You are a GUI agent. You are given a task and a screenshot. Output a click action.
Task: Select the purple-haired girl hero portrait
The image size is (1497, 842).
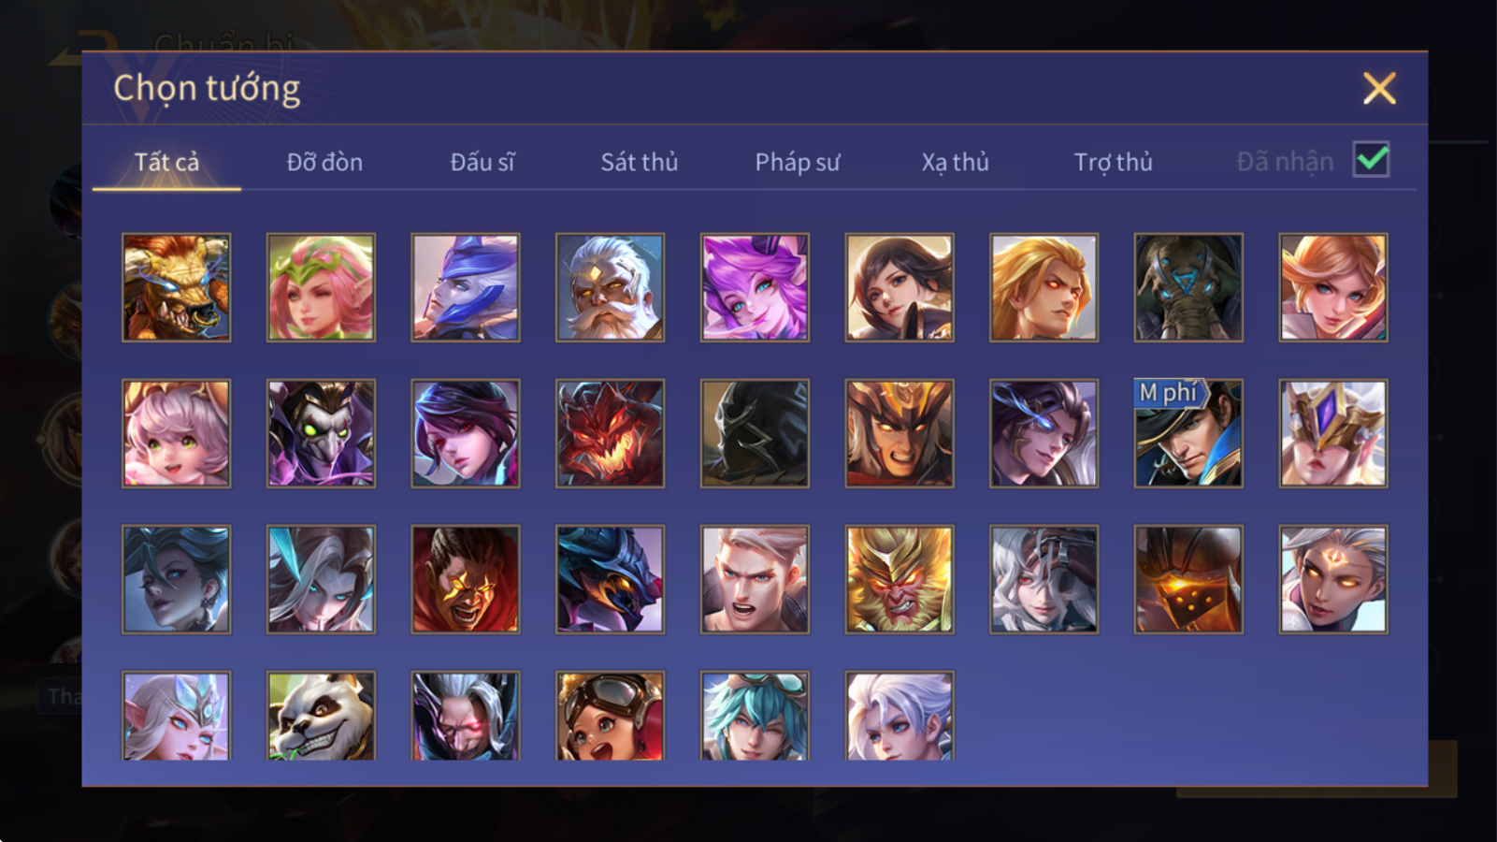tap(755, 287)
